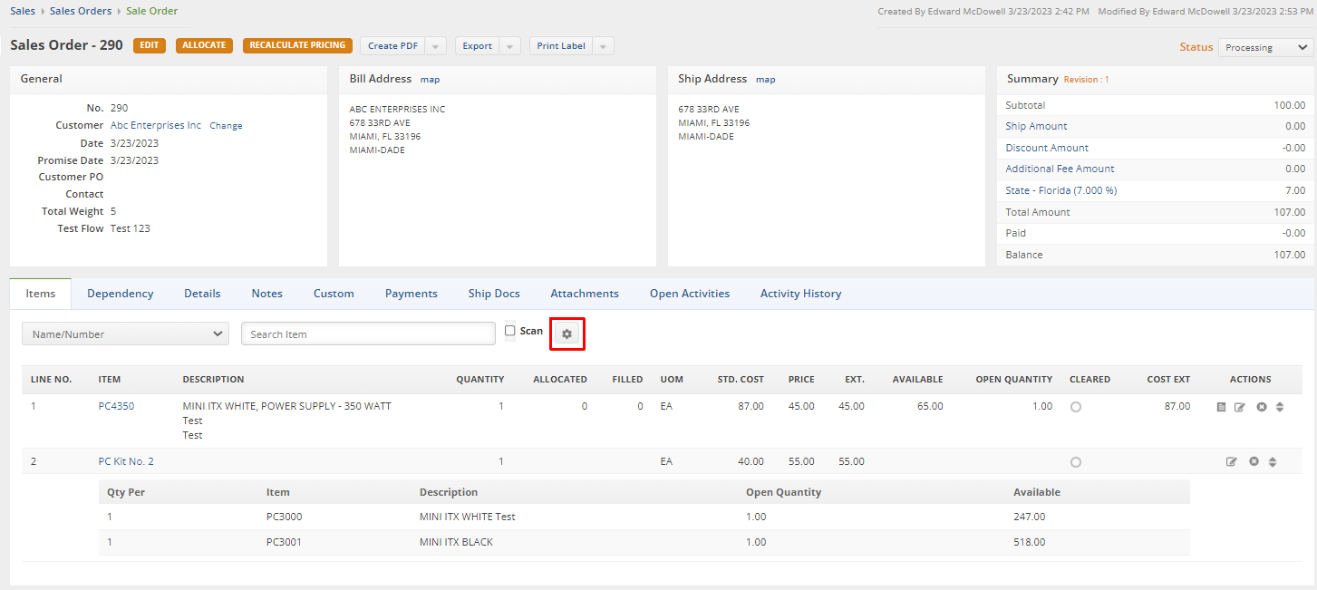This screenshot has width=1317, height=590.
Task: Reorder line PC4350 with sort arrows
Action: point(1280,407)
